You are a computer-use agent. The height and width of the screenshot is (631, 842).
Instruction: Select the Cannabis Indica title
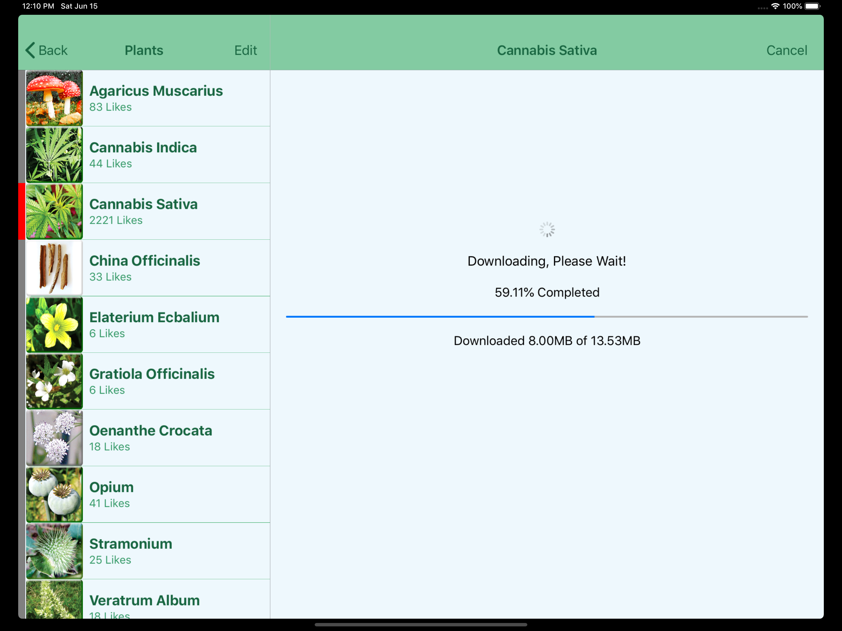coord(143,148)
